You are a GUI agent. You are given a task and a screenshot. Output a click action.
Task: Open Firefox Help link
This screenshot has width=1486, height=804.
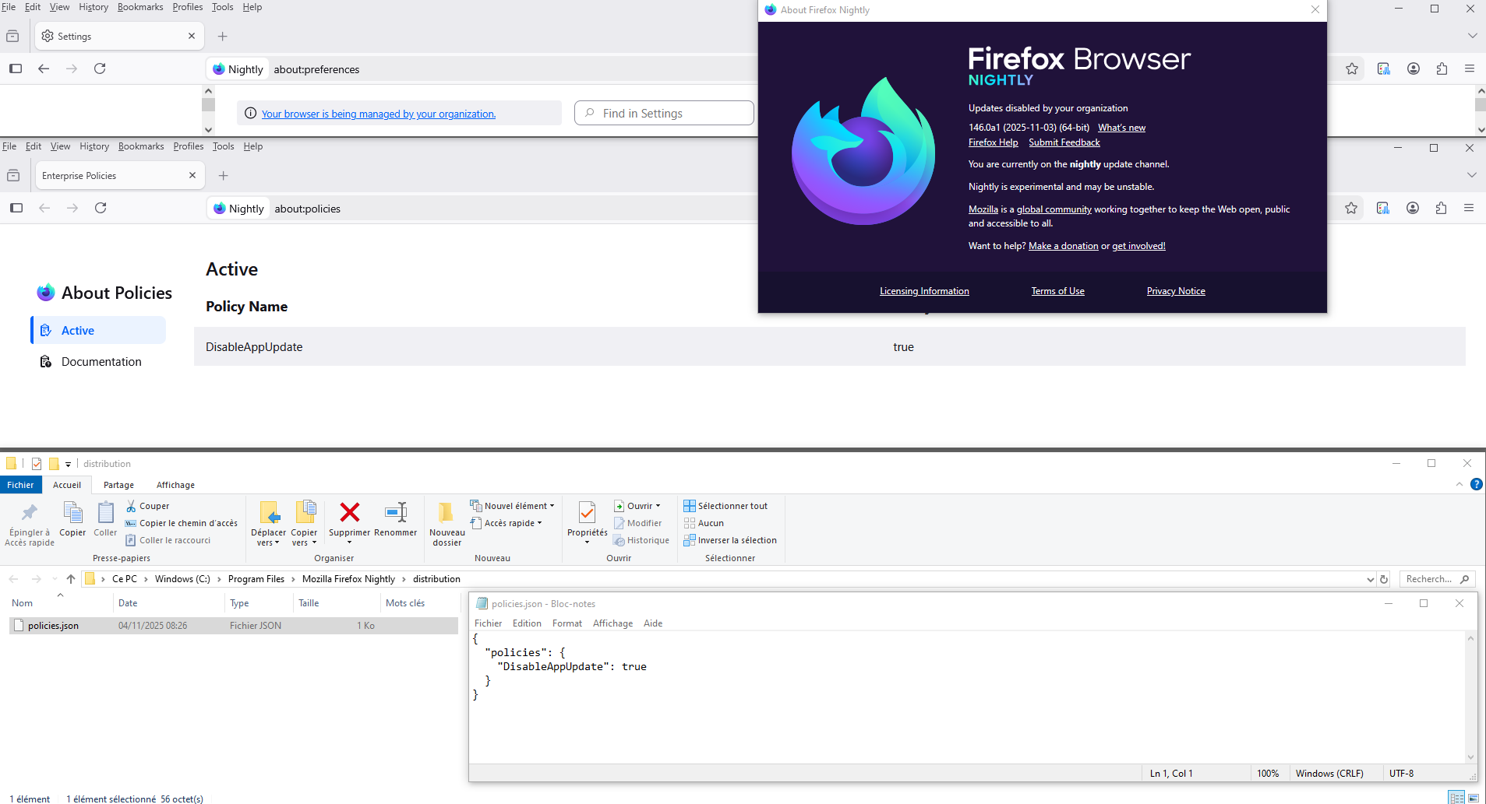tap(993, 142)
